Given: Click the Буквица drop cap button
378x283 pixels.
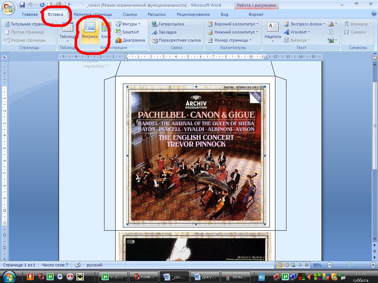Looking at the screenshot, I should pos(296,40).
